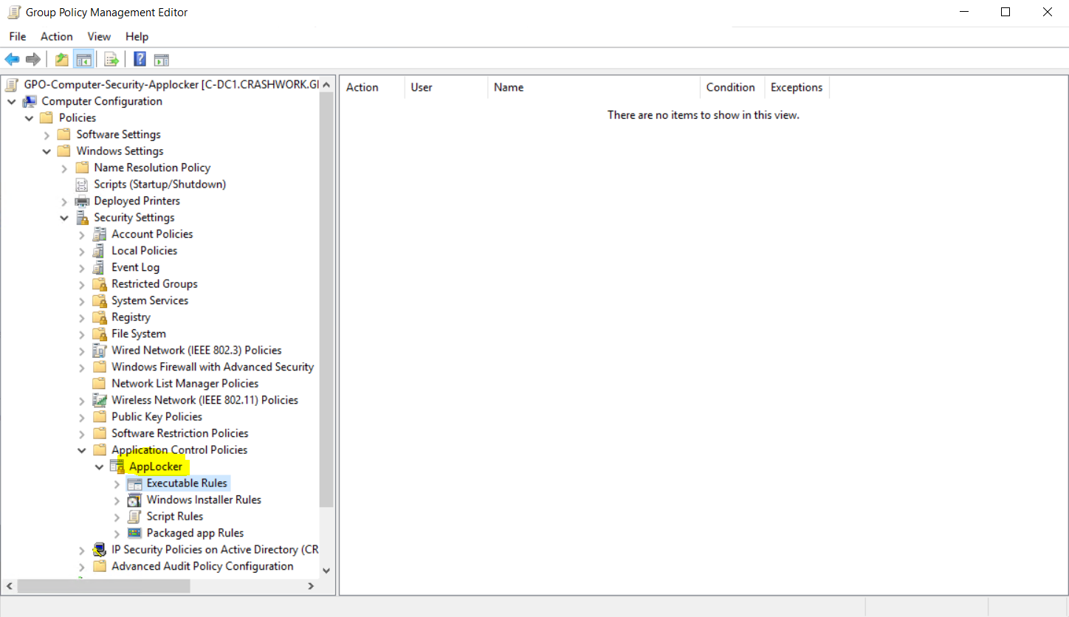Sort by the User column header
The width and height of the screenshot is (1069, 617).
click(446, 87)
